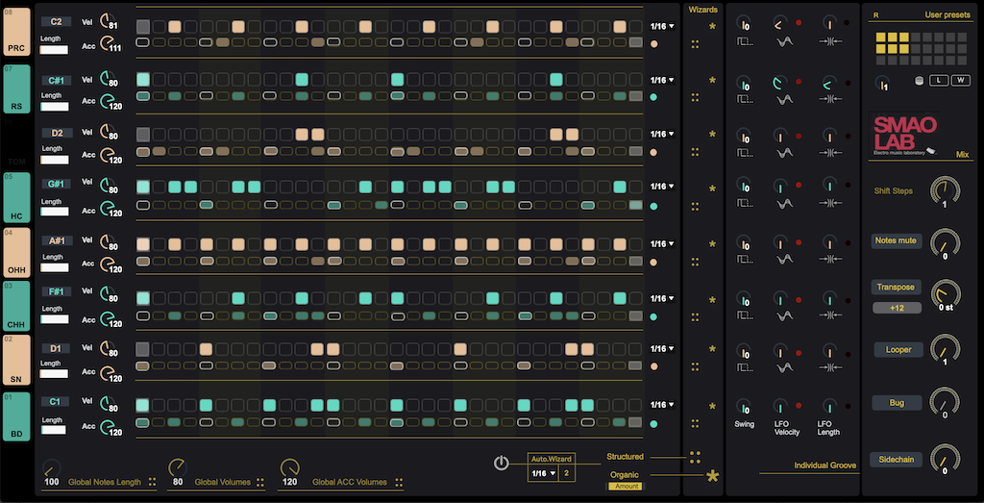
Task: Open the Auto.Wizard 1/16 dropdown
Action: [x=544, y=473]
